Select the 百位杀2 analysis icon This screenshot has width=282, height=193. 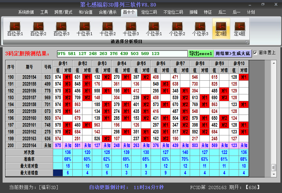coord(38,29)
